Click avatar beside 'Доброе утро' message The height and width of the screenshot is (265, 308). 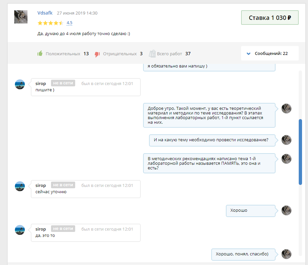click(286, 109)
